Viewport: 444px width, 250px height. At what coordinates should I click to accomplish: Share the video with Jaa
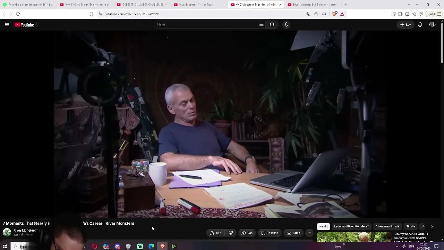coord(247,233)
